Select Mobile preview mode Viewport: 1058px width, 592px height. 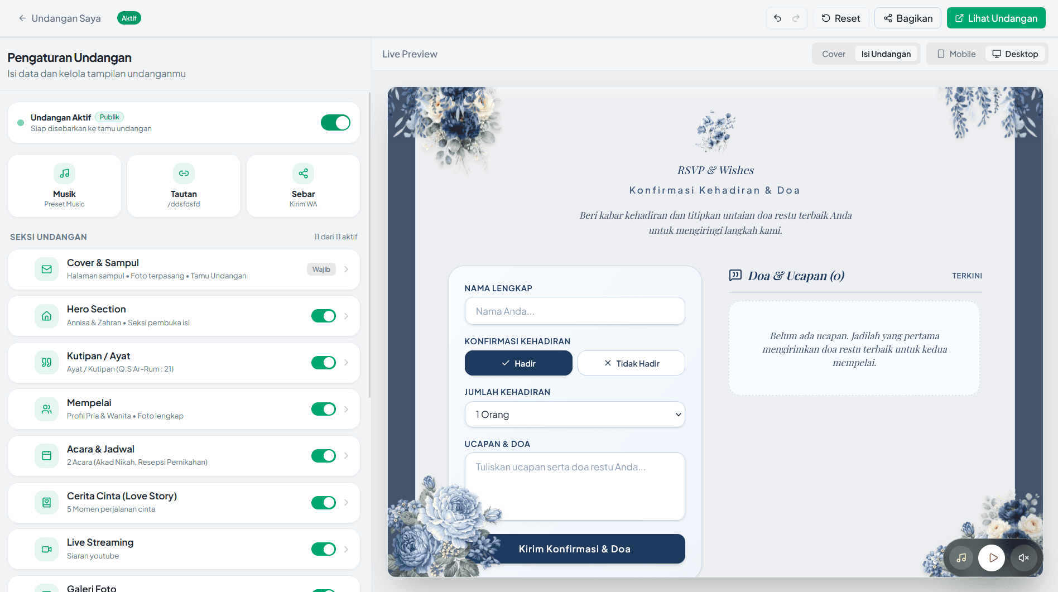coord(956,54)
